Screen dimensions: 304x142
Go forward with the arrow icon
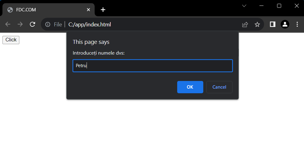20,25
